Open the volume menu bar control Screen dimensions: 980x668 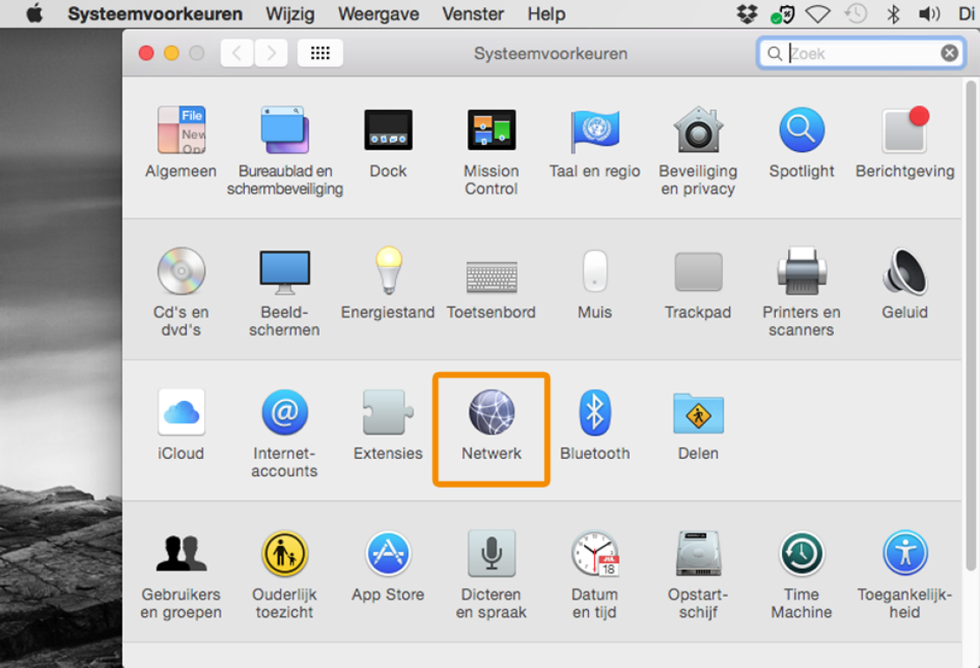click(x=929, y=14)
